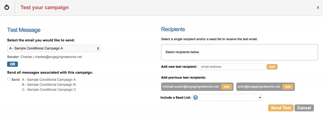323x119 pixels.
Task: Click the arrows on Sample Conditional Campaign A select
Action: pyautogui.click(x=98, y=49)
